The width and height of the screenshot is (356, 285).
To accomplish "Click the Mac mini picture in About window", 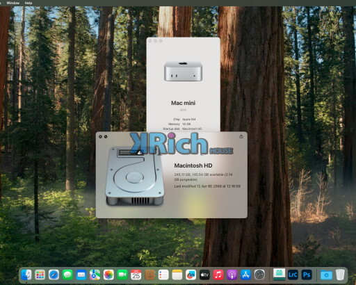I will coord(183,71).
